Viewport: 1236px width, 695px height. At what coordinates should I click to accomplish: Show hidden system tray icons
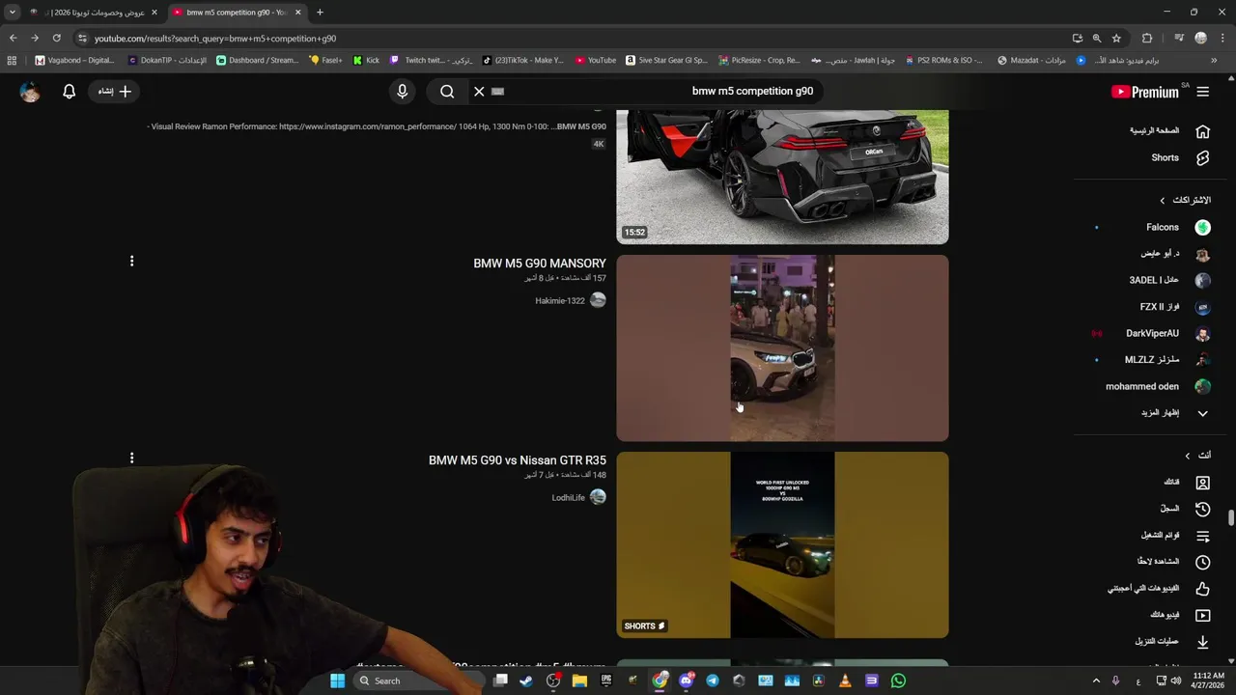(1096, 681)
